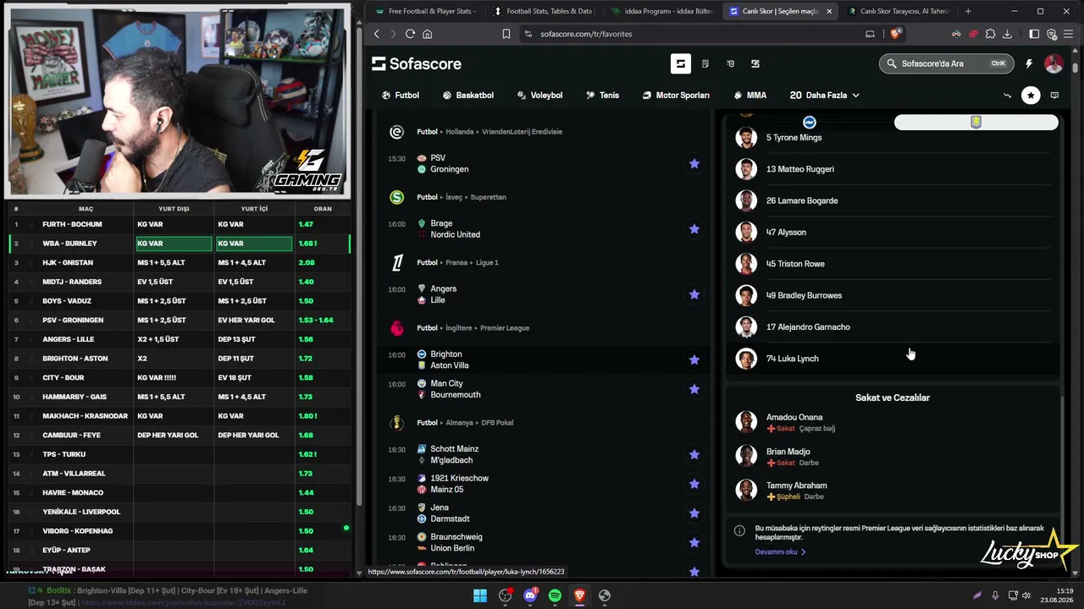Open browser downloads
The width and height of the screenshot is (1084, 609).
pyautogui.click(x=1007, y=34)
